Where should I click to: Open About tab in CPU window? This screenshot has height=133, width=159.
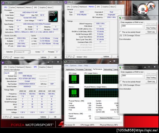click(x=50, y=7)
